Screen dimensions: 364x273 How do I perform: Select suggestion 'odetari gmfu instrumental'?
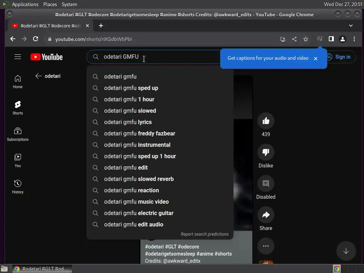(160, 145)
